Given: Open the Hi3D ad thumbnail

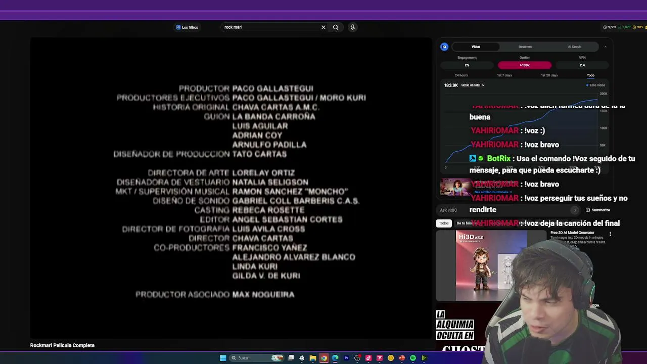Looking at the screenshot, I should [491, 266].
